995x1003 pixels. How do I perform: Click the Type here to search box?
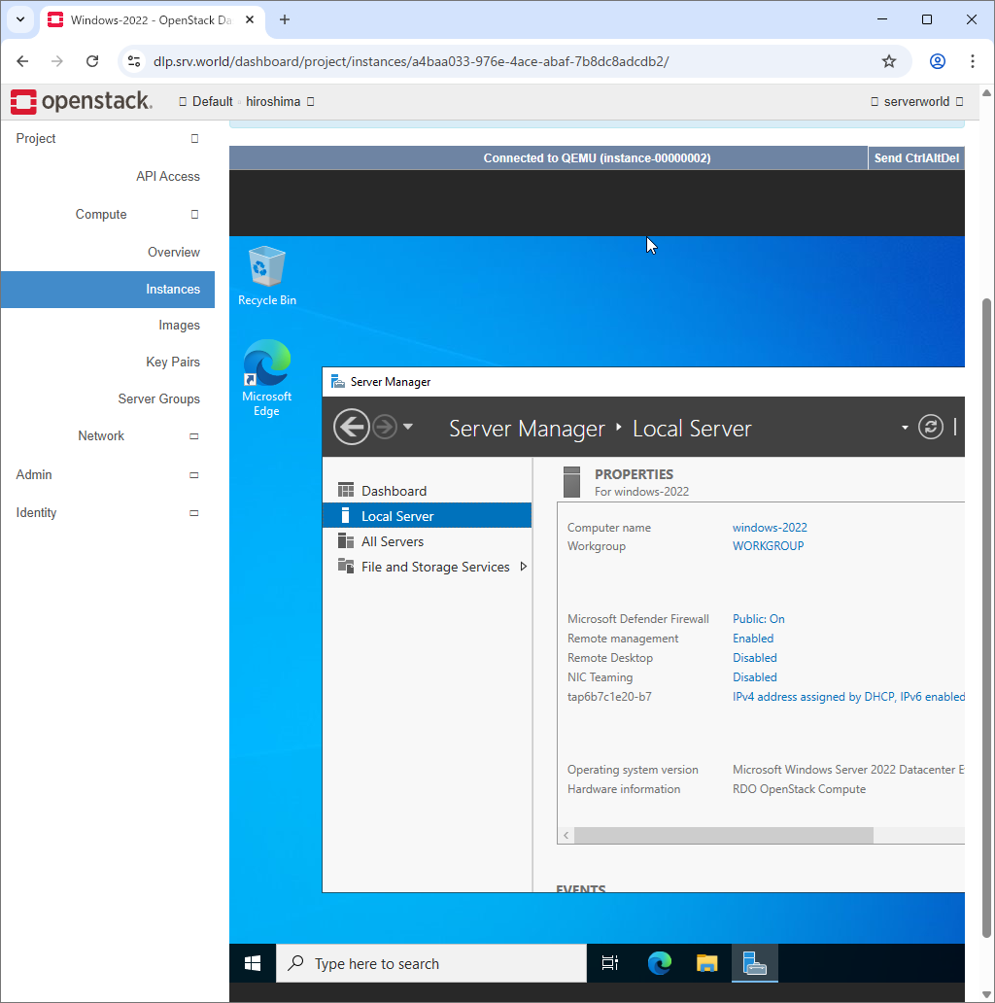(431, 963)
